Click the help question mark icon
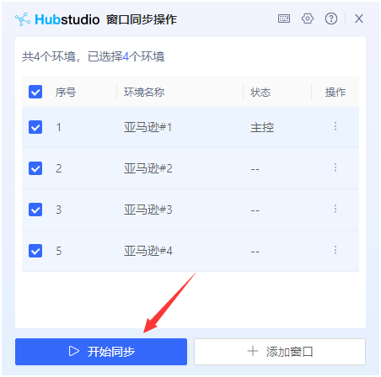This screenshot has height=377, width=381. (x=331, y=19)
